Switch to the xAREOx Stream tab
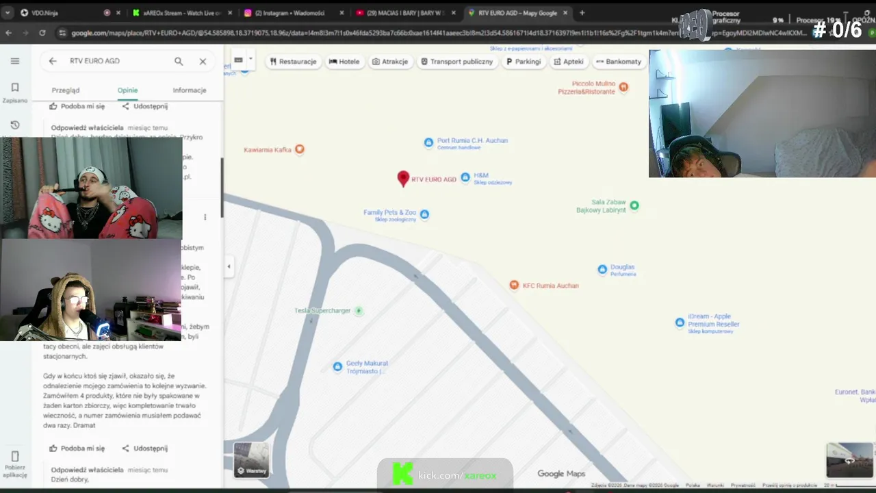Image resolution: width=876 pixels, height=493 pixels. (x=181, y=12)
